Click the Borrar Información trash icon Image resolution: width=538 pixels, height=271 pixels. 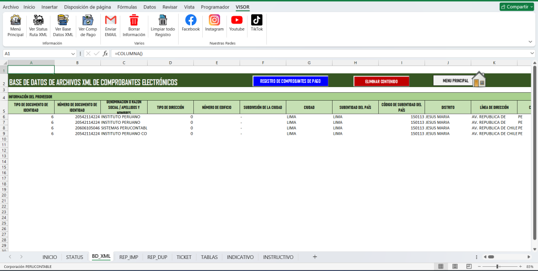coord(134,20)
